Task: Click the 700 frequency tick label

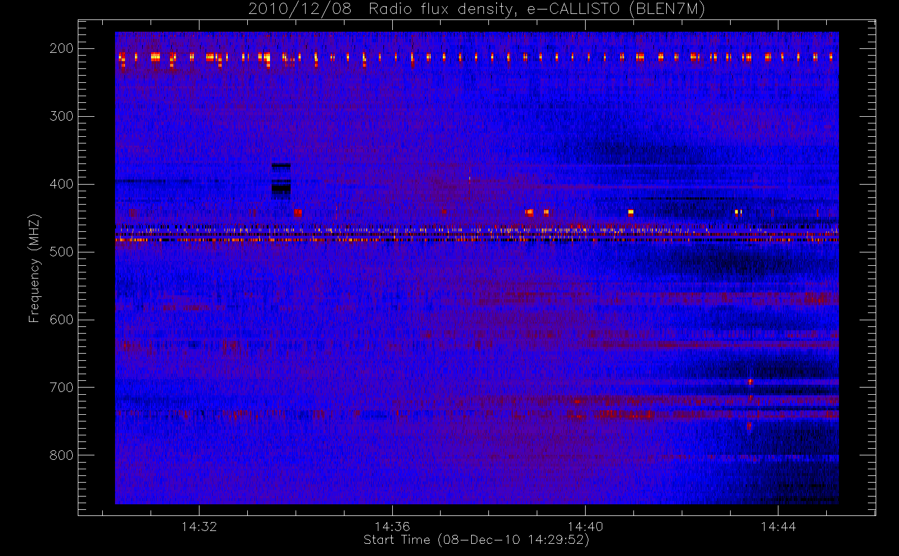Action: 62,388
